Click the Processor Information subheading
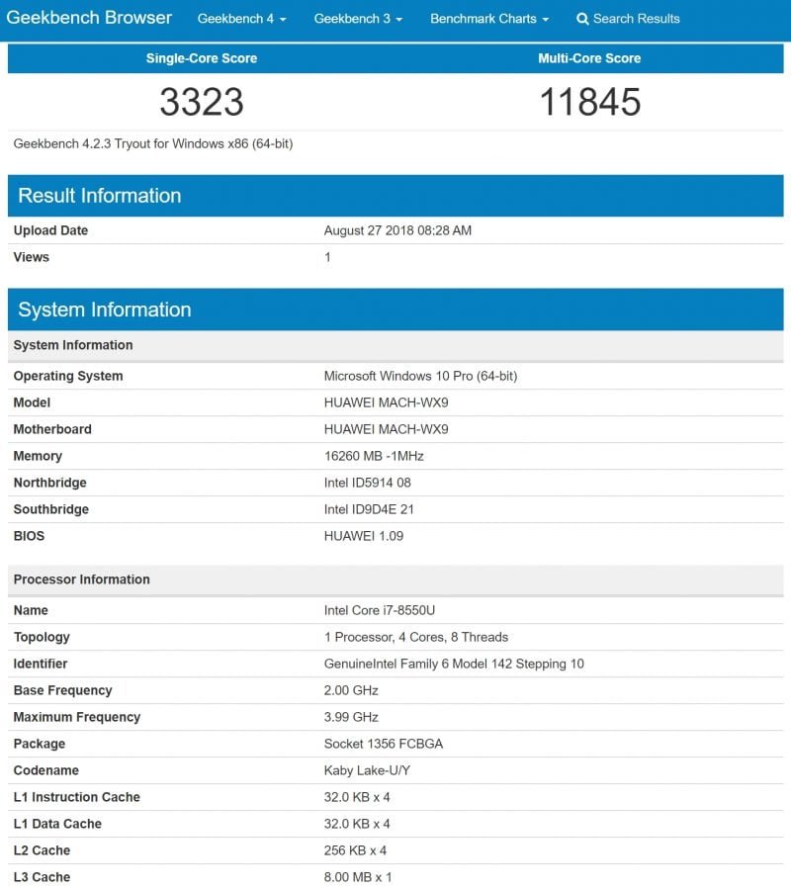Viewport: 791px width, 890px height. [82, 579]
